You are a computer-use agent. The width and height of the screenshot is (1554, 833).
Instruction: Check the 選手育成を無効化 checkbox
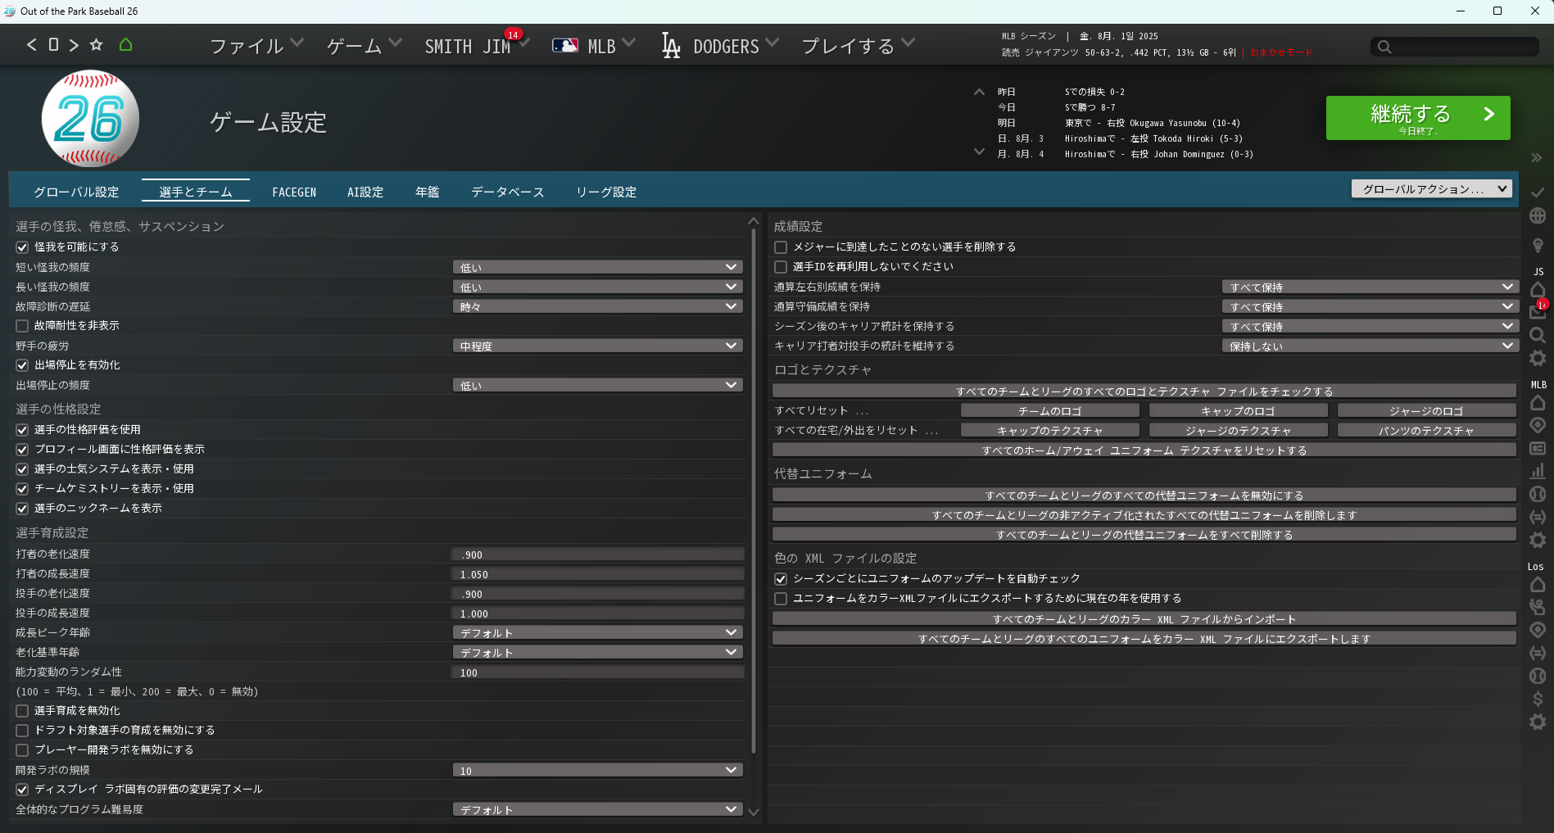coord(23,711)
